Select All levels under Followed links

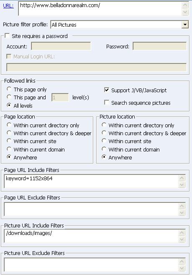[x=9, y=105]
